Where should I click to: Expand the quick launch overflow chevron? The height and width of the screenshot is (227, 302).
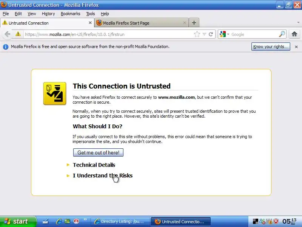point(85,219)
